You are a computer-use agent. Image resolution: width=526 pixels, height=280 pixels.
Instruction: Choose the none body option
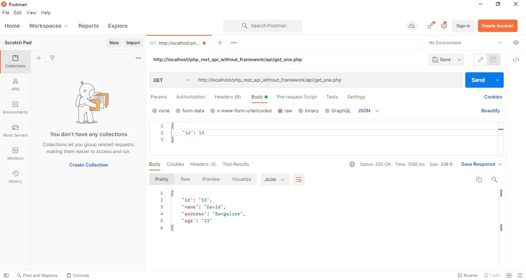(161, 111)
